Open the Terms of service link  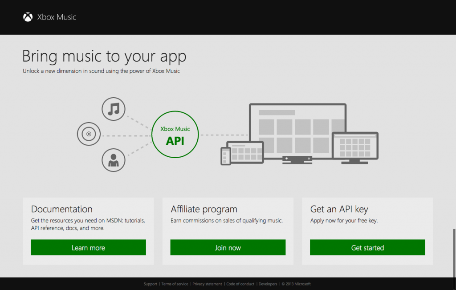click(x=174, y=284)
